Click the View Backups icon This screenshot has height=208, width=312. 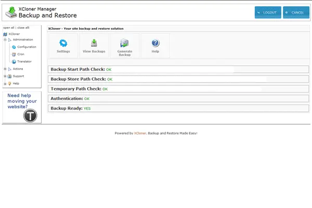point(94,44)
